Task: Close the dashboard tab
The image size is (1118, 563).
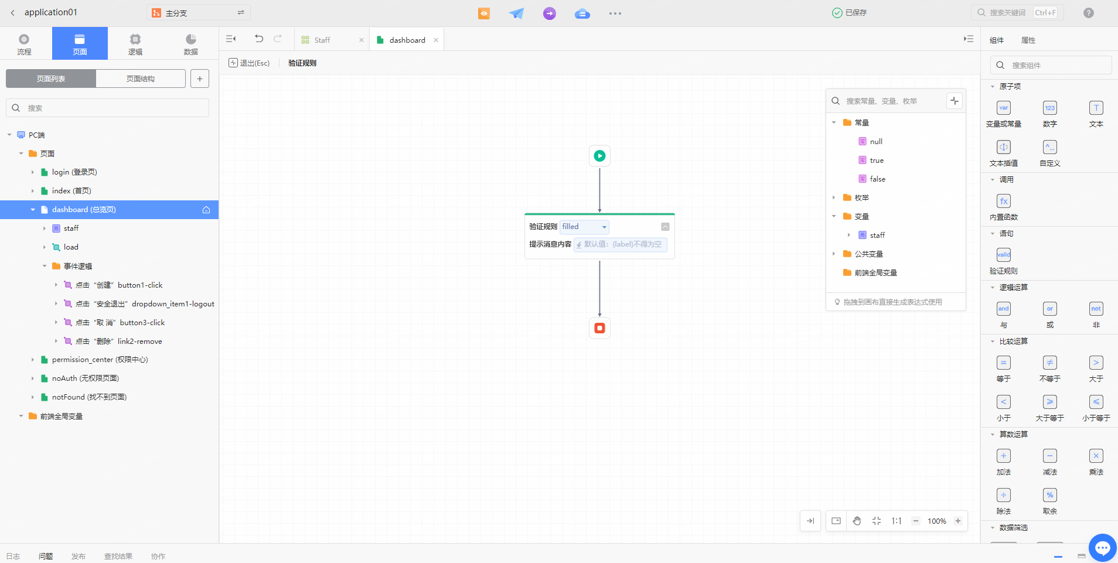Action: coord(436,40)
